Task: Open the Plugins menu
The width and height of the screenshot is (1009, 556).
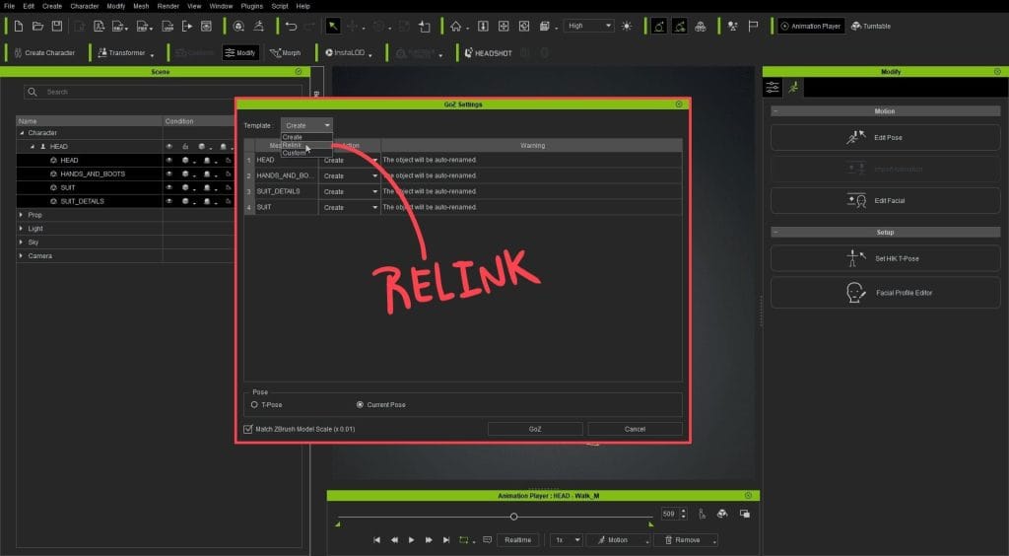Action: (253, 6)
